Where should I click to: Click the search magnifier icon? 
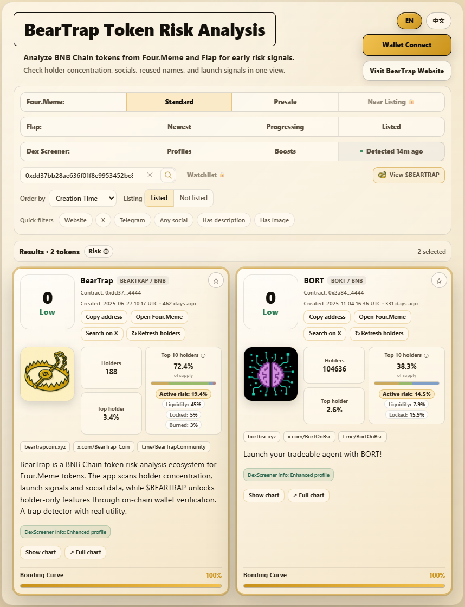(x=168, y=175)
